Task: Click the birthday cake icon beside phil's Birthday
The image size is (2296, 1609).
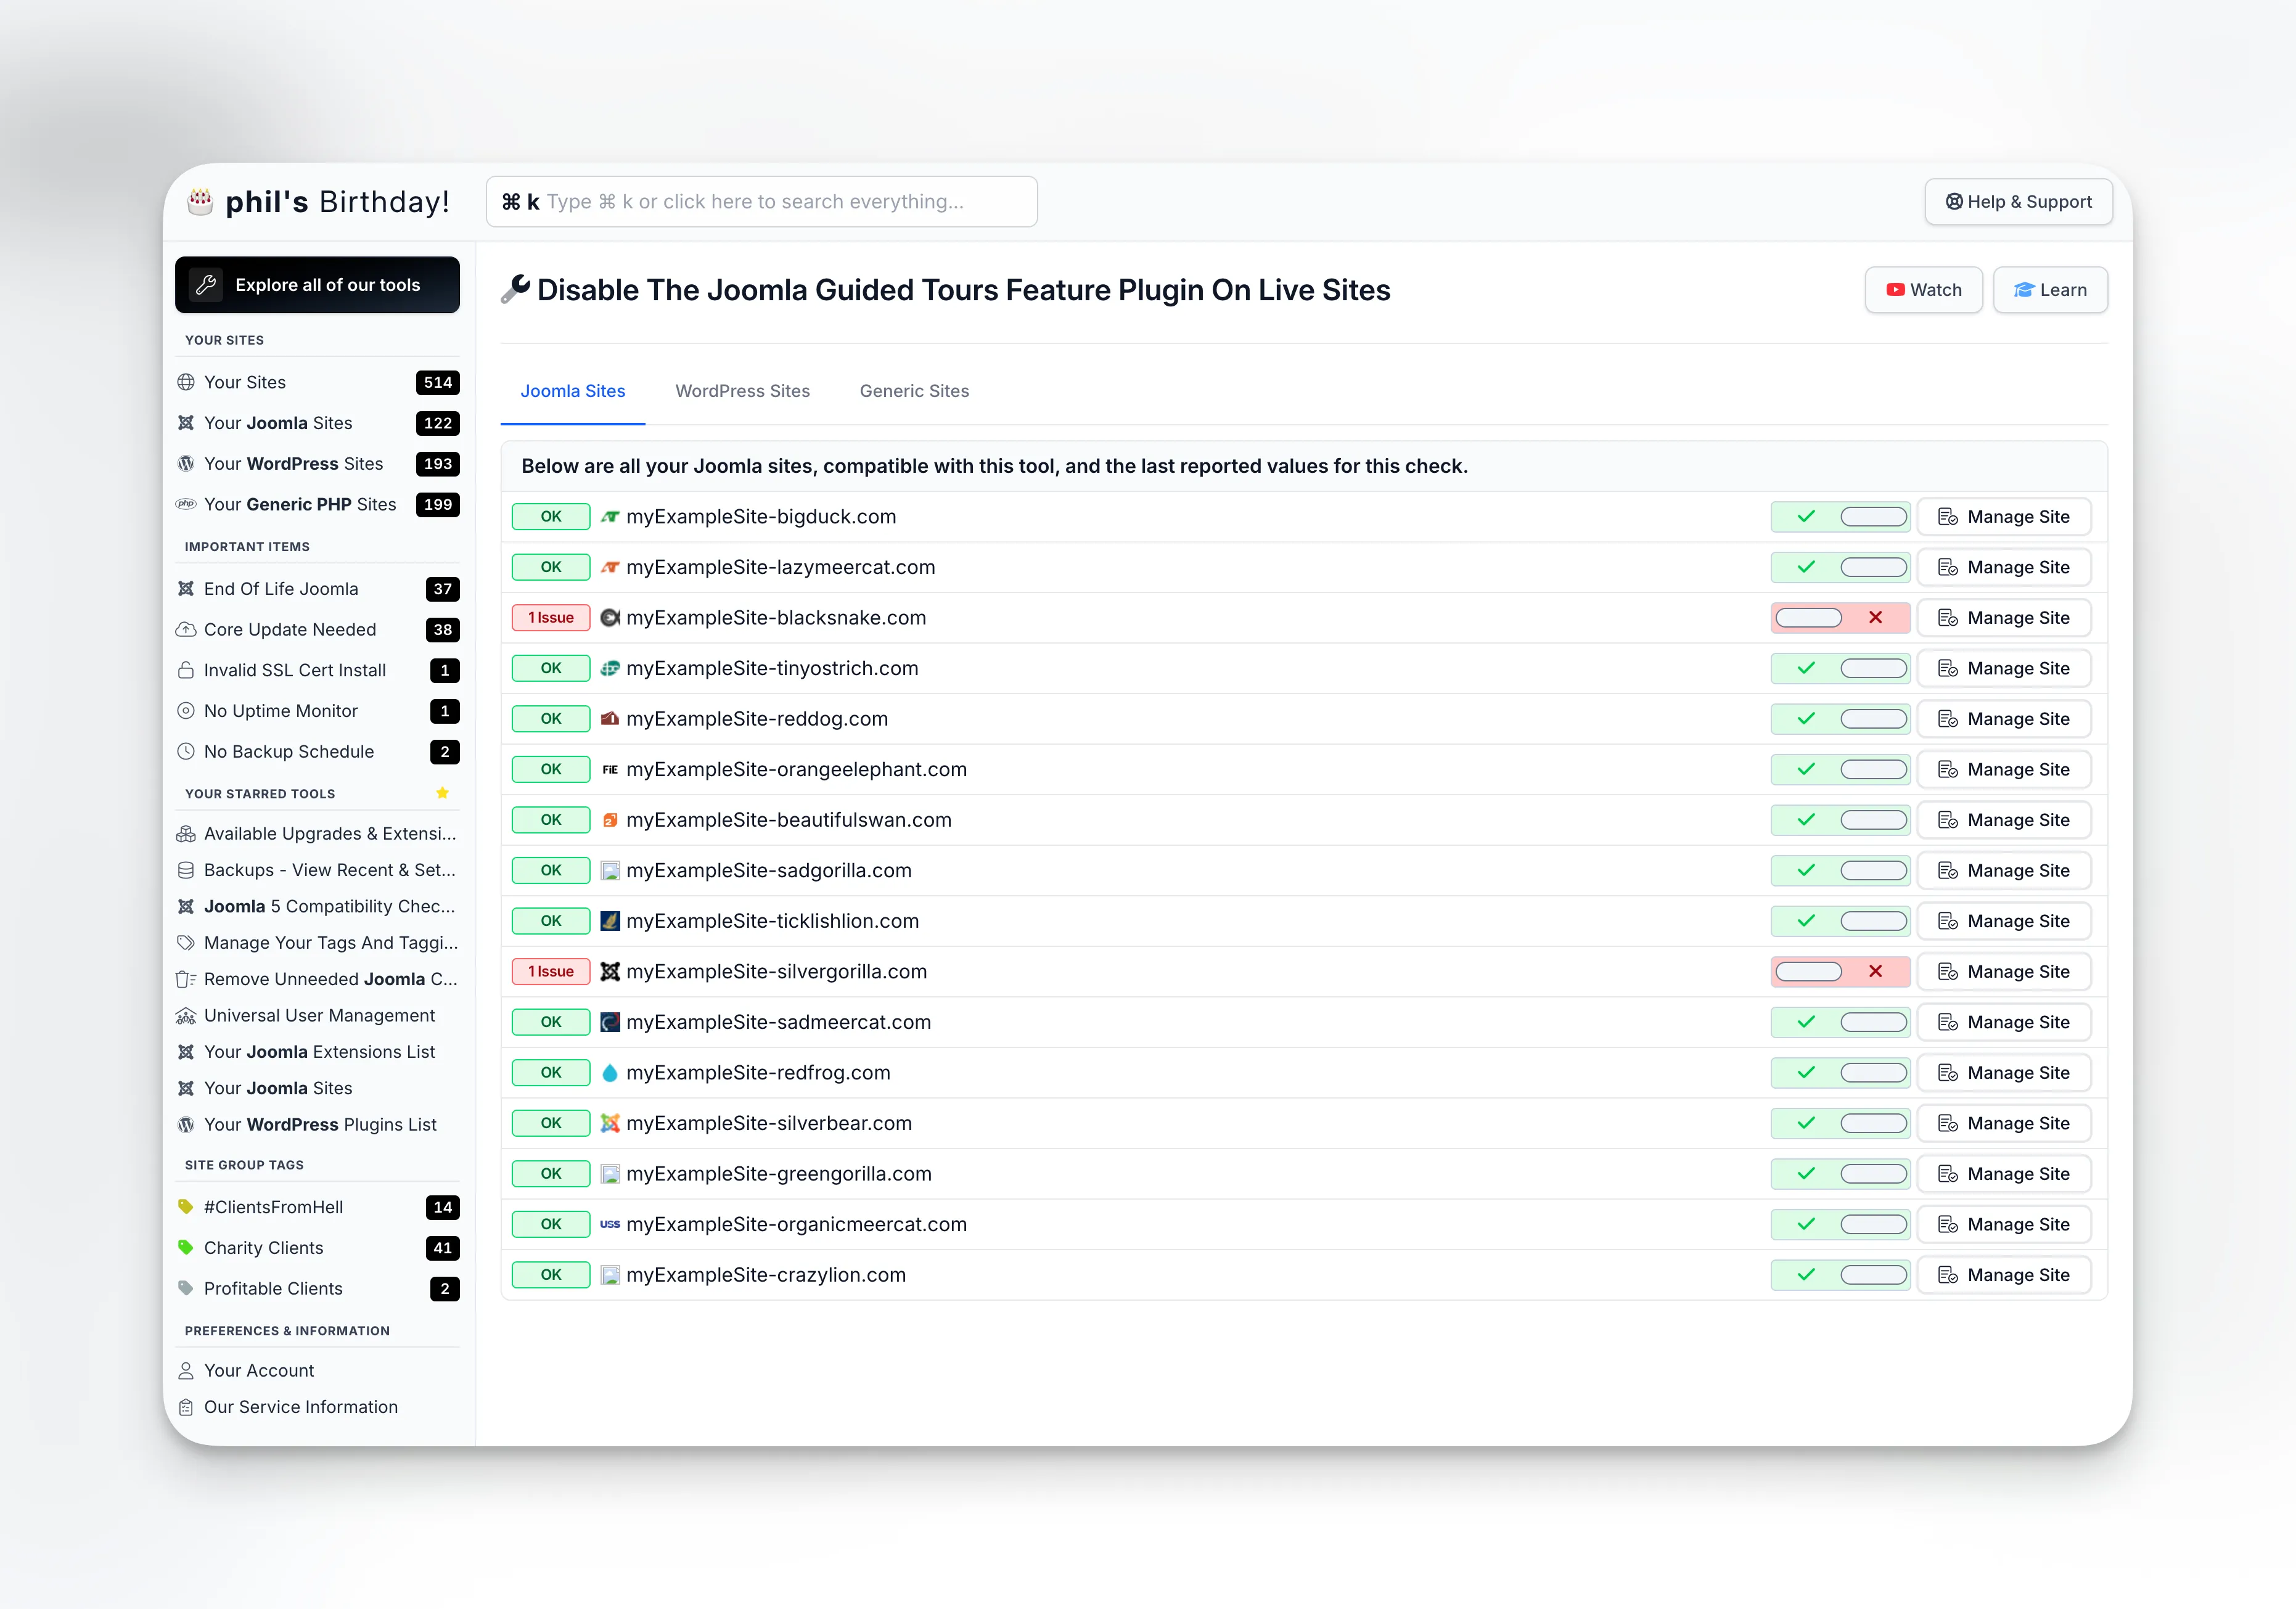Action: (199, 201)
